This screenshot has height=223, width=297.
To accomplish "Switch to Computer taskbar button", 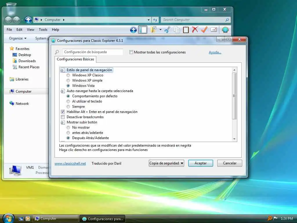I will click(55, 219).
